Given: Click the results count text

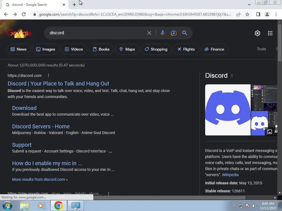Looking at the screenshot, I should click(46, 65).
